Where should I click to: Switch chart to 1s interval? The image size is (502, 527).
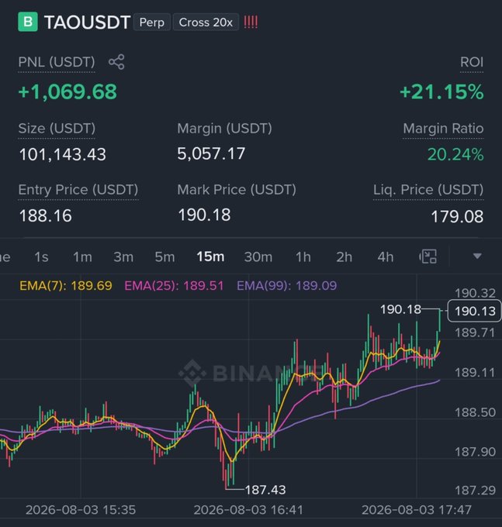pyautogui.click(x=41, y=257)
